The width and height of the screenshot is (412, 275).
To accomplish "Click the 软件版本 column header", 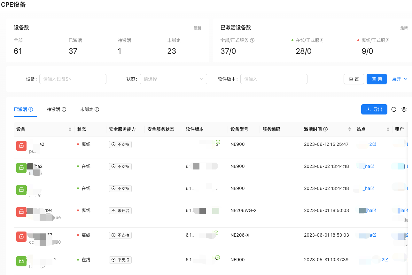I will pyautogui.click(x=195, y=129).
